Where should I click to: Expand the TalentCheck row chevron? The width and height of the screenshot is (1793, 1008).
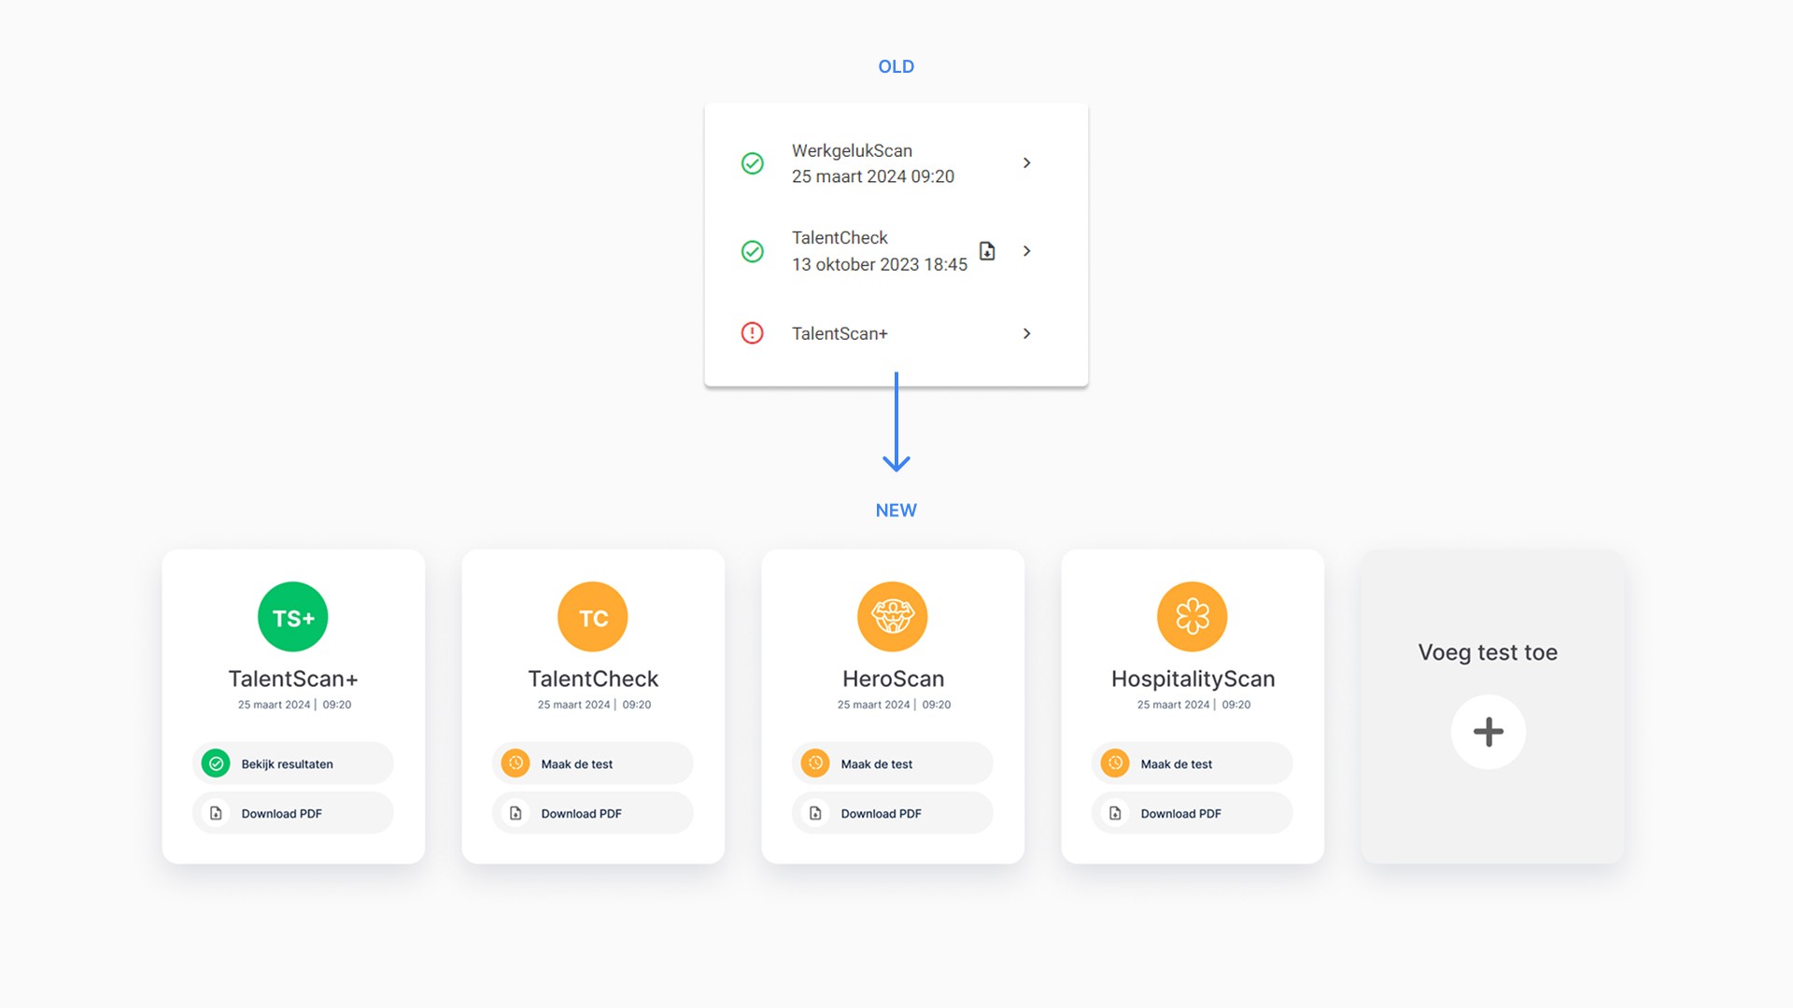pos(1026,251)
